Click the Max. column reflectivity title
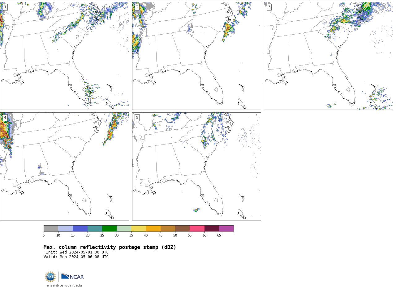The width and height of the screenshot is (396, 289). point(110,247)
